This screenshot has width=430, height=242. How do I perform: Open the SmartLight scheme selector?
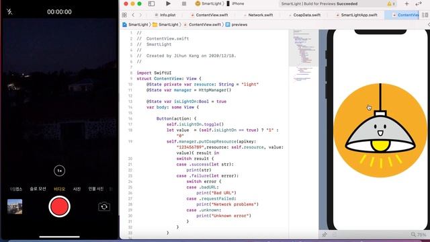pyautogui.click(x=208, y=3)
